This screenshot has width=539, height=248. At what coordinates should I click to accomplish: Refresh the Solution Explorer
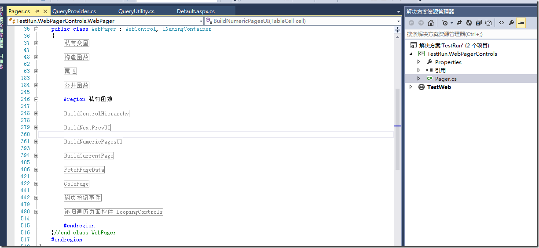point(469,23)
